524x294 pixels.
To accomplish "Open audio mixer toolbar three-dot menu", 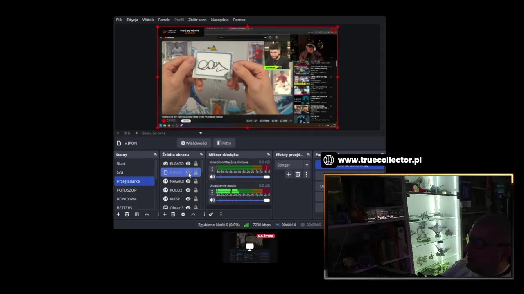I will (221, 214).
